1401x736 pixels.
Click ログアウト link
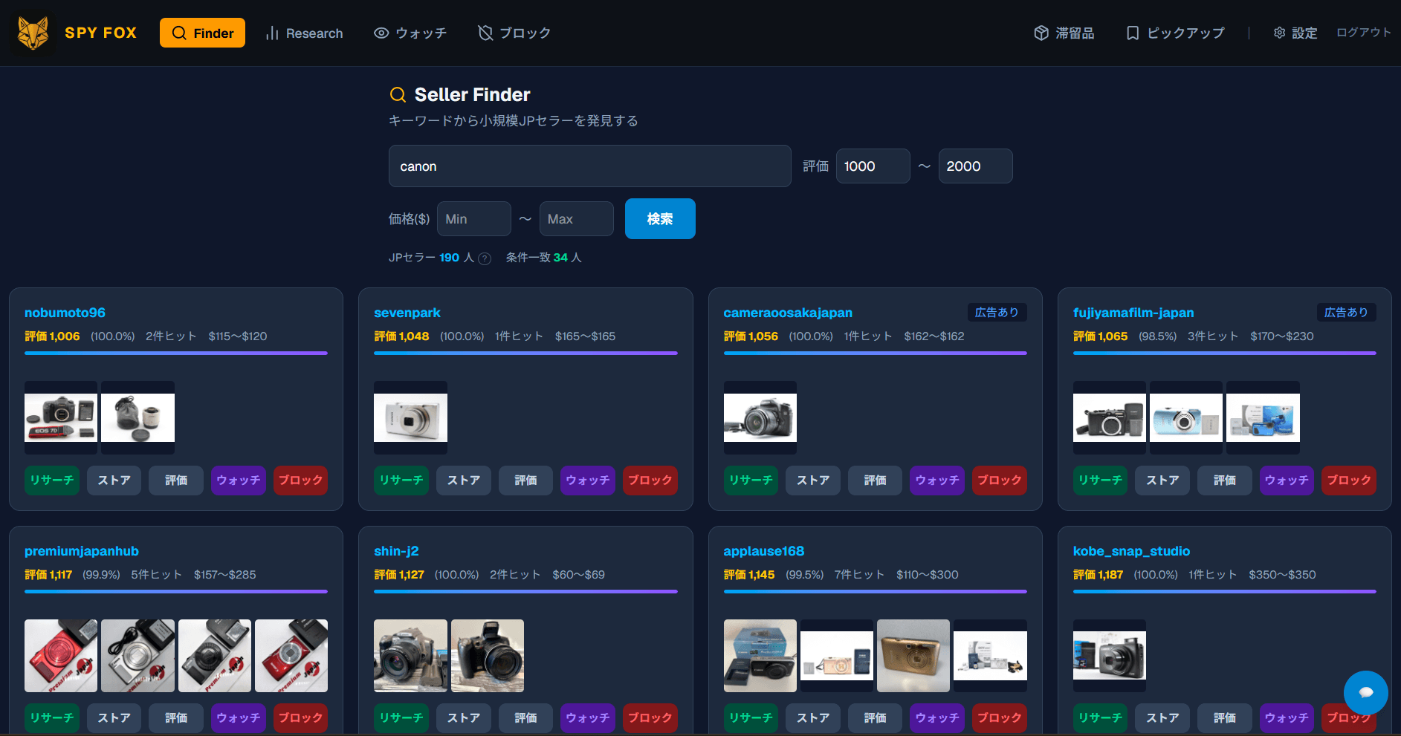click(x=1363, y=33)
